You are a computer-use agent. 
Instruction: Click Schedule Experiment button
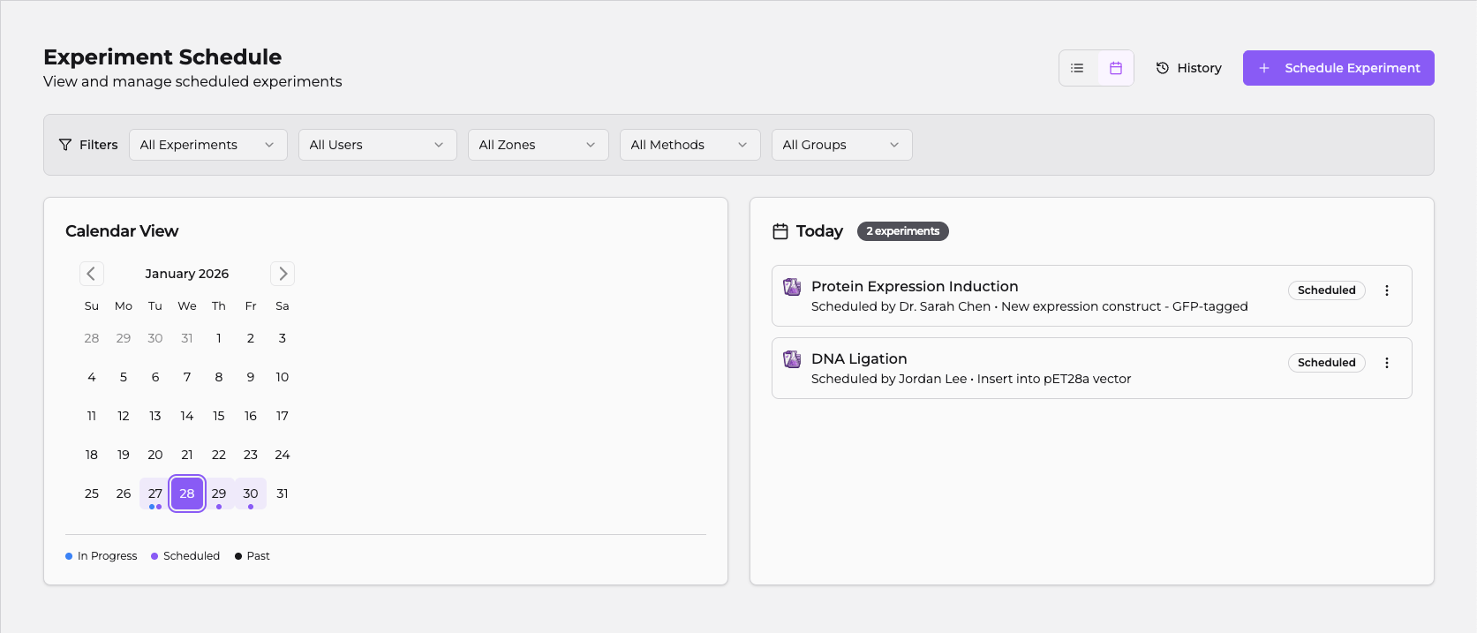[1338, 68]
